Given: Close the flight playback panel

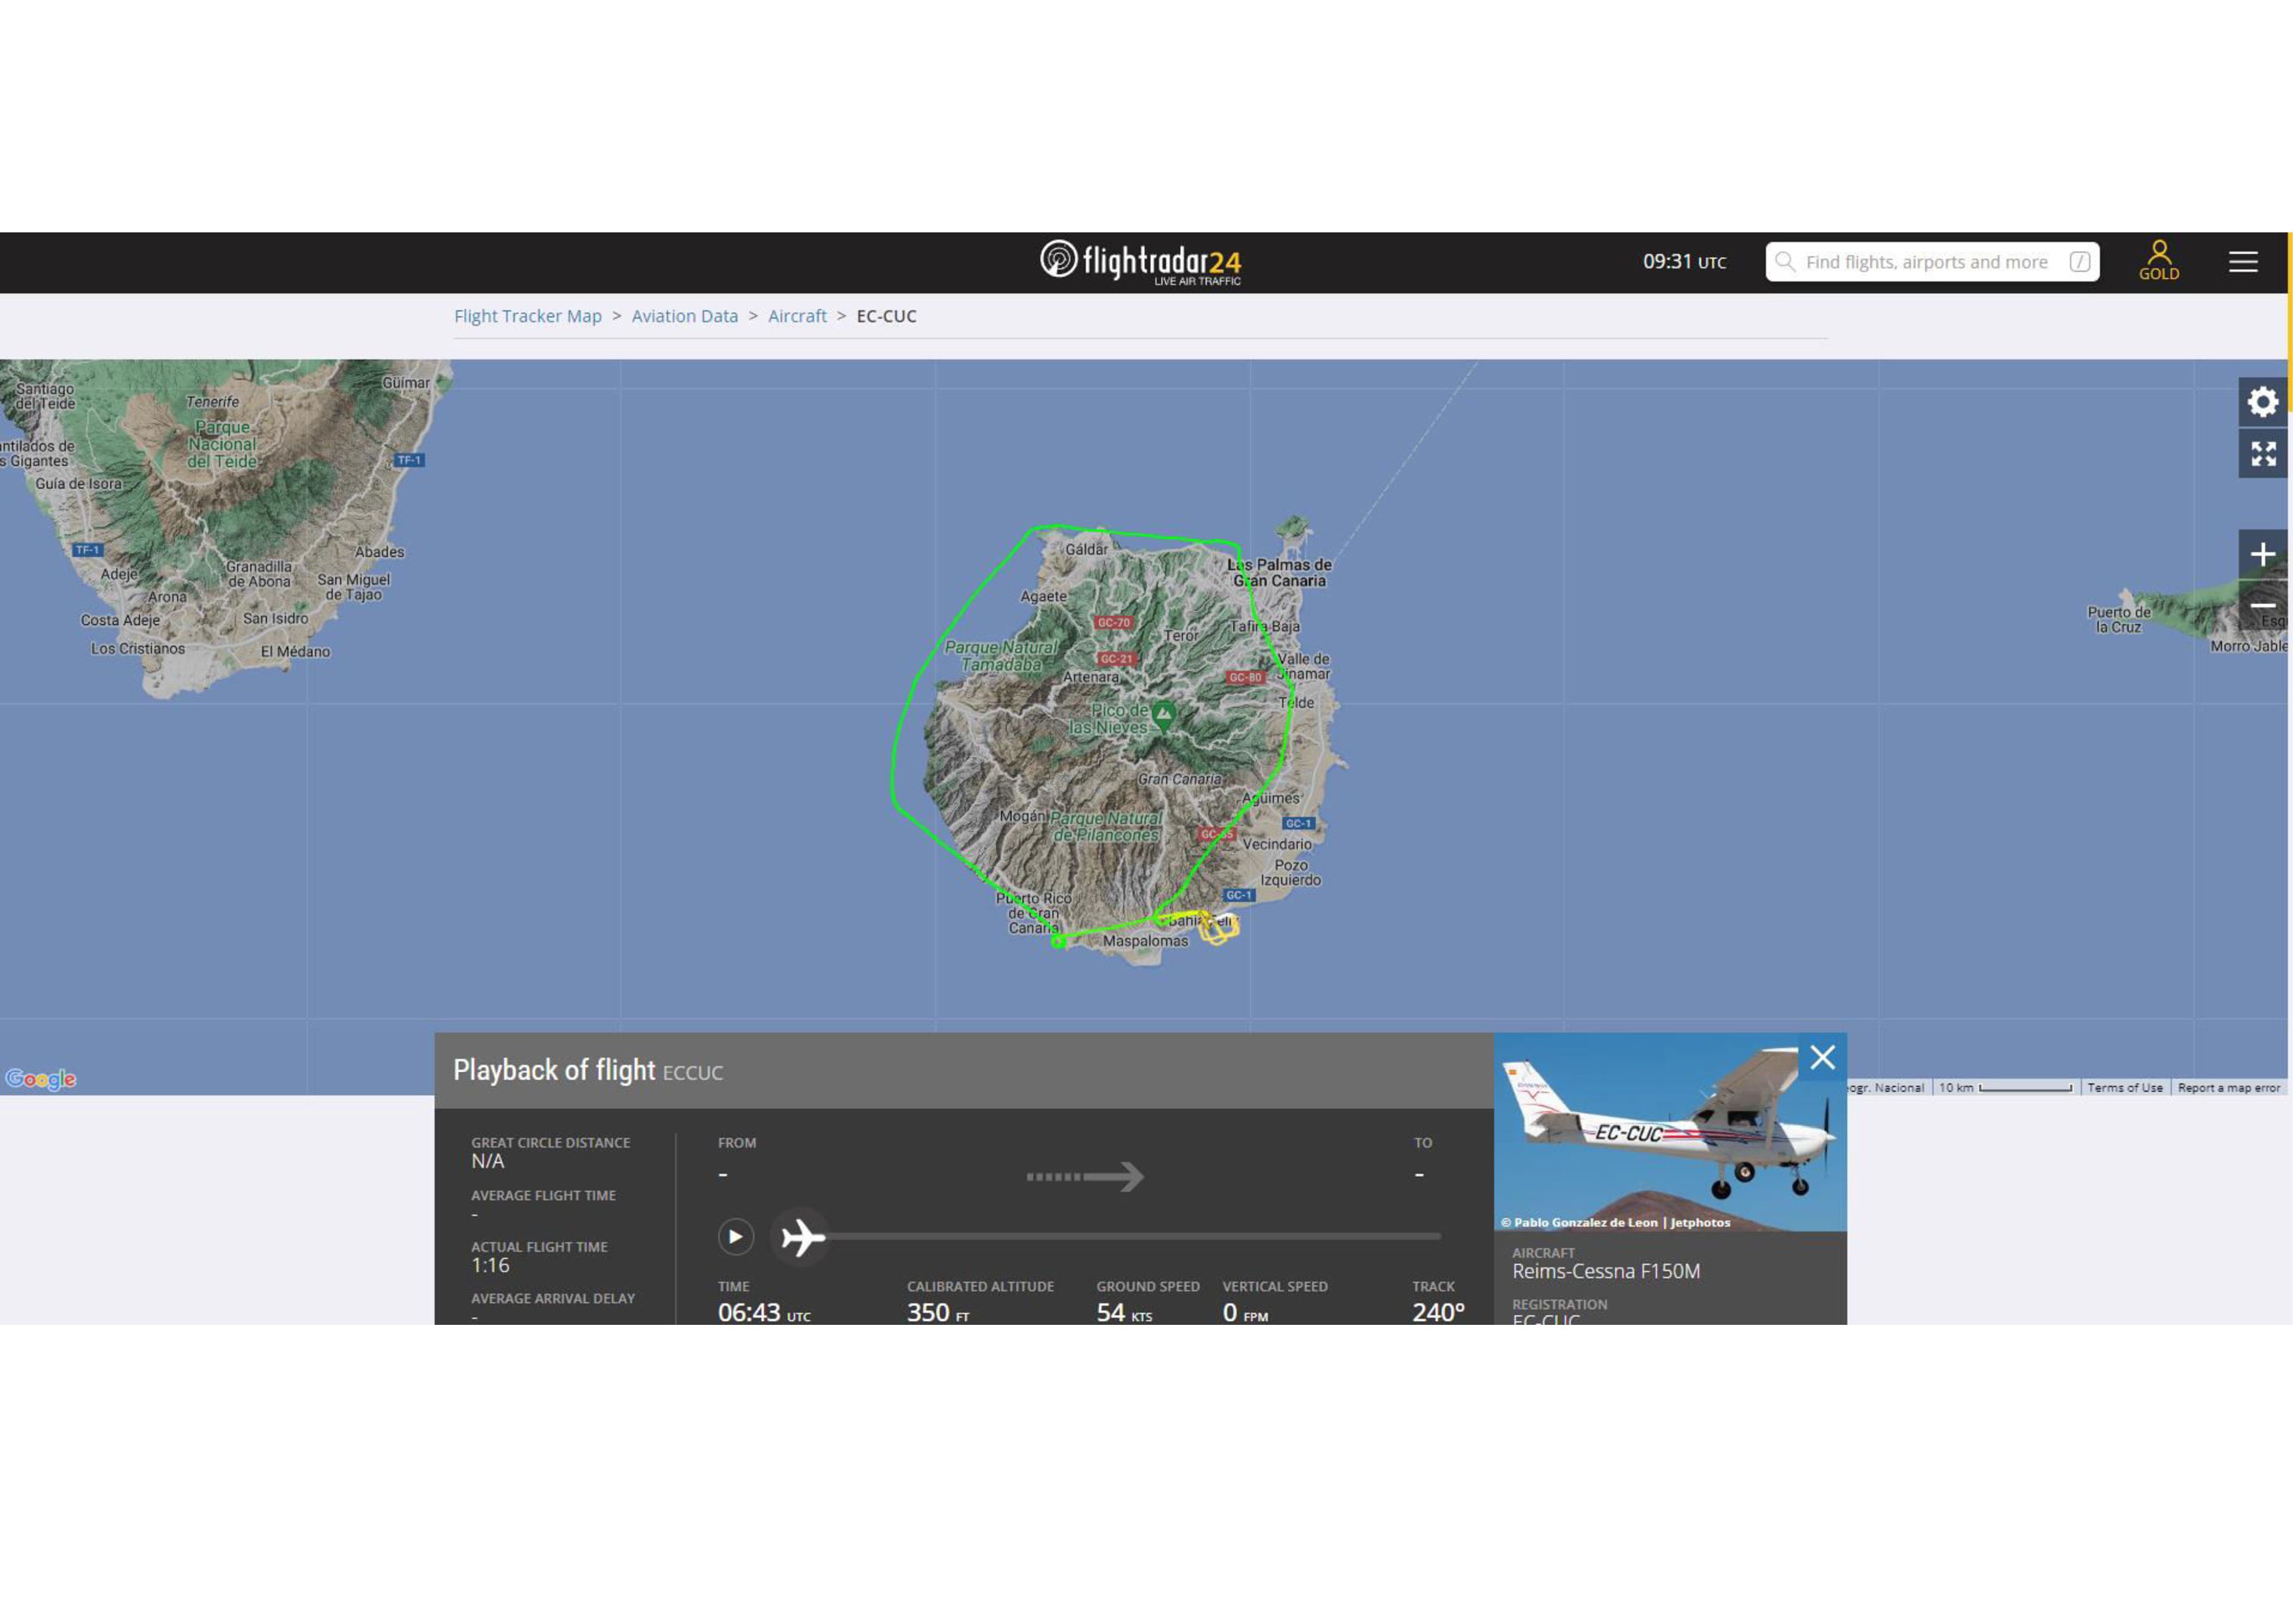Looking at the screenshot, I should coord(1822,1058).
